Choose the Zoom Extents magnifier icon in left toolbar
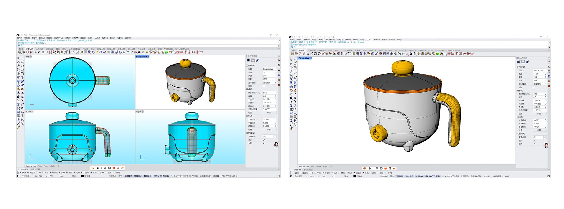Screen dimensions: 564x209 (77, 52)
